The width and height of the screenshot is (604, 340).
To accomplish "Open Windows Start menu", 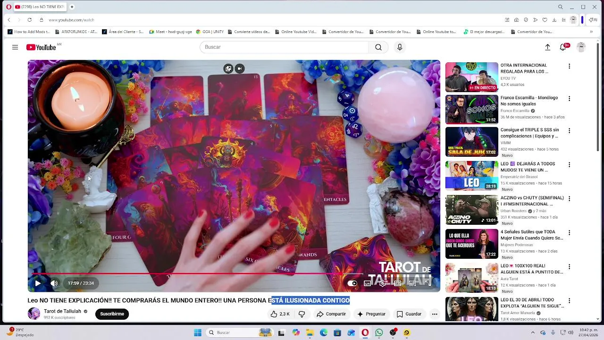I will point(198,332).
